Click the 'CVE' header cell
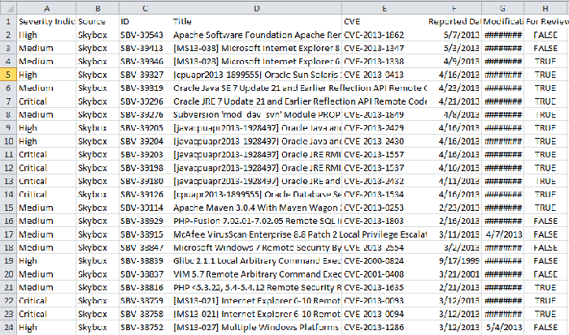The width and height of the screenshot is (569, 335). pyautogui.click(x=384, y=22)
